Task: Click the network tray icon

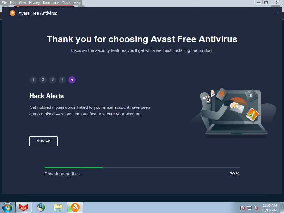Action: tap(249, 208)
